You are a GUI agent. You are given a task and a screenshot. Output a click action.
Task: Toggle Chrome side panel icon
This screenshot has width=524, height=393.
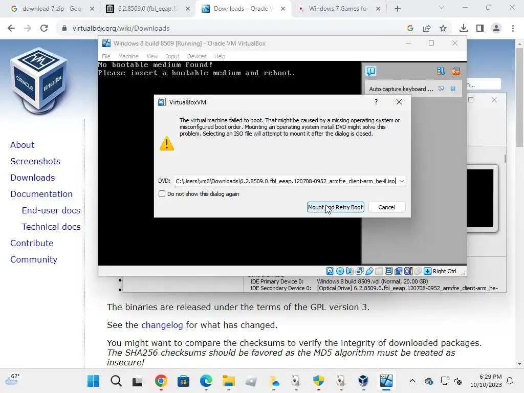480,29
